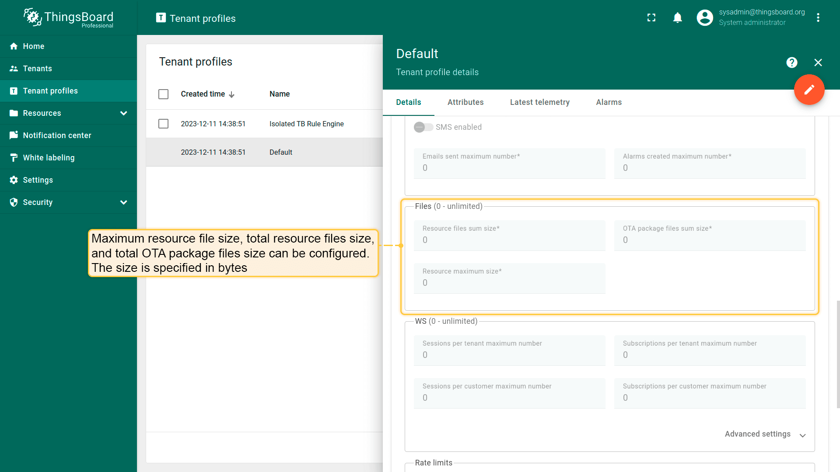The height and width of the screenshot is (472, 840).
Task: Check the select-all header checkbox
Action: (163, 94)
